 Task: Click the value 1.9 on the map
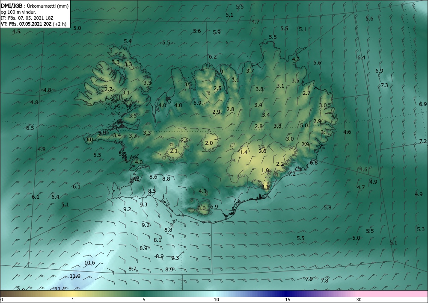[265, 170]
